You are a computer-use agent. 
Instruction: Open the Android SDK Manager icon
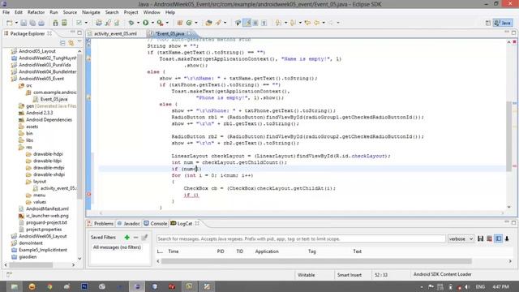(55, 23)
